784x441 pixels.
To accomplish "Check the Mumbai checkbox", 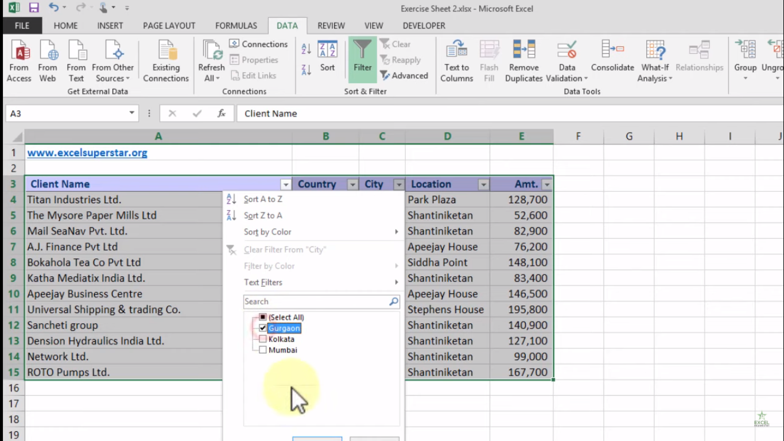I will click(263, 350).
